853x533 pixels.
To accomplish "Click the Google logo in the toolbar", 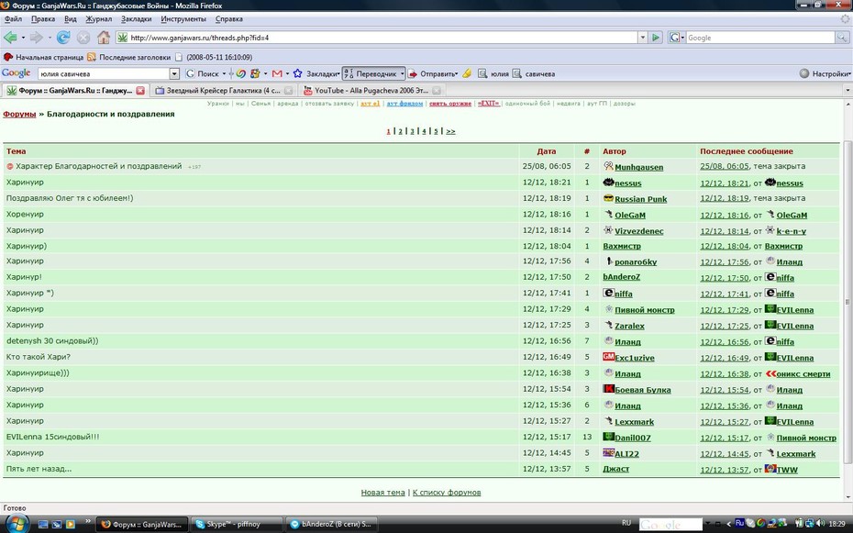I will point(17,73).
